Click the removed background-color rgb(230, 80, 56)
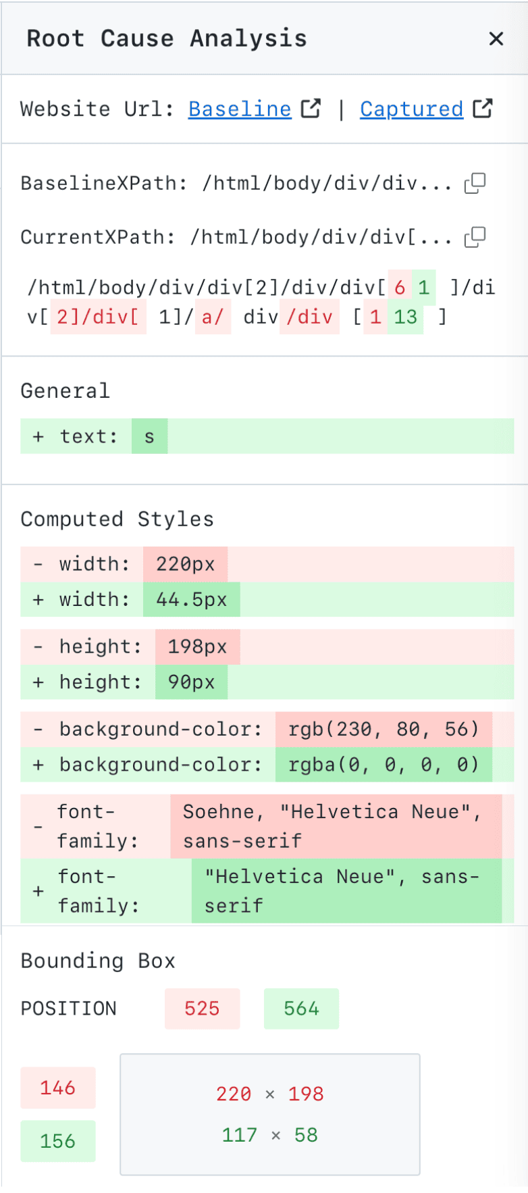528x1193 pixels. click(384, 730)
